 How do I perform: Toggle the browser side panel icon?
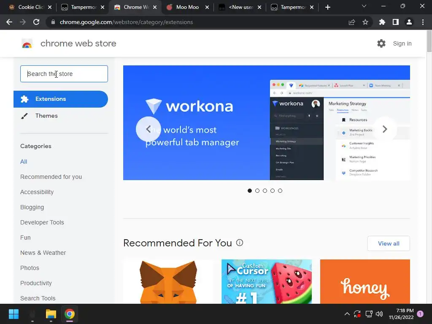tap(396, 22)
